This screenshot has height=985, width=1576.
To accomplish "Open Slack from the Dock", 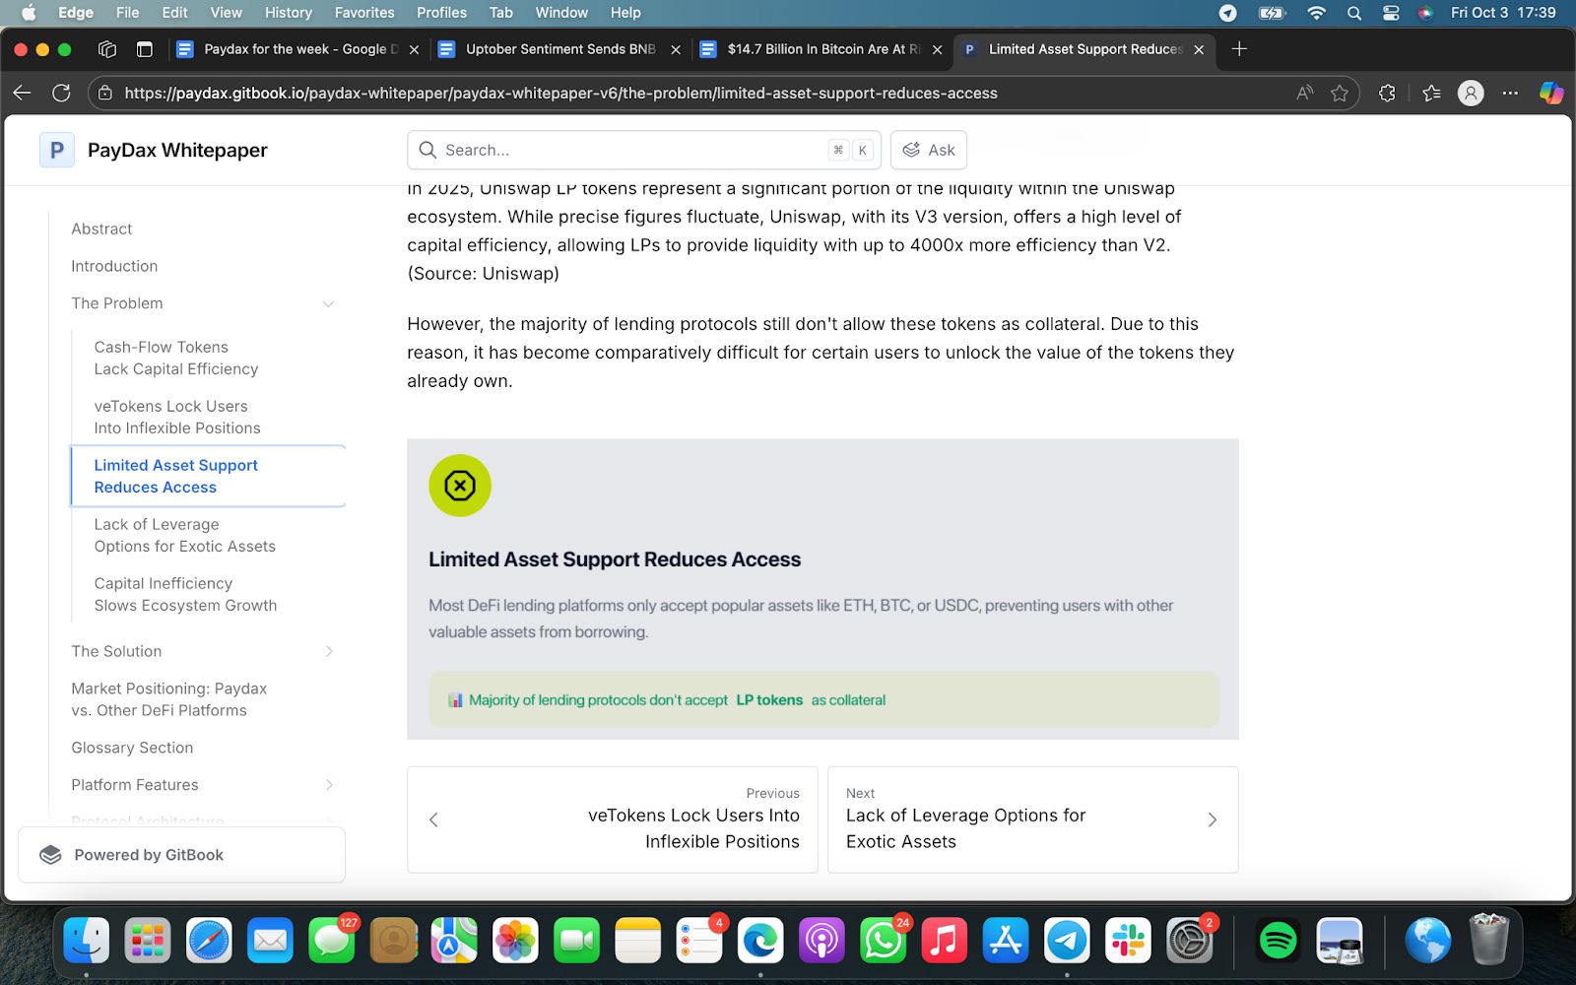I will click(x=1128, y=941).
